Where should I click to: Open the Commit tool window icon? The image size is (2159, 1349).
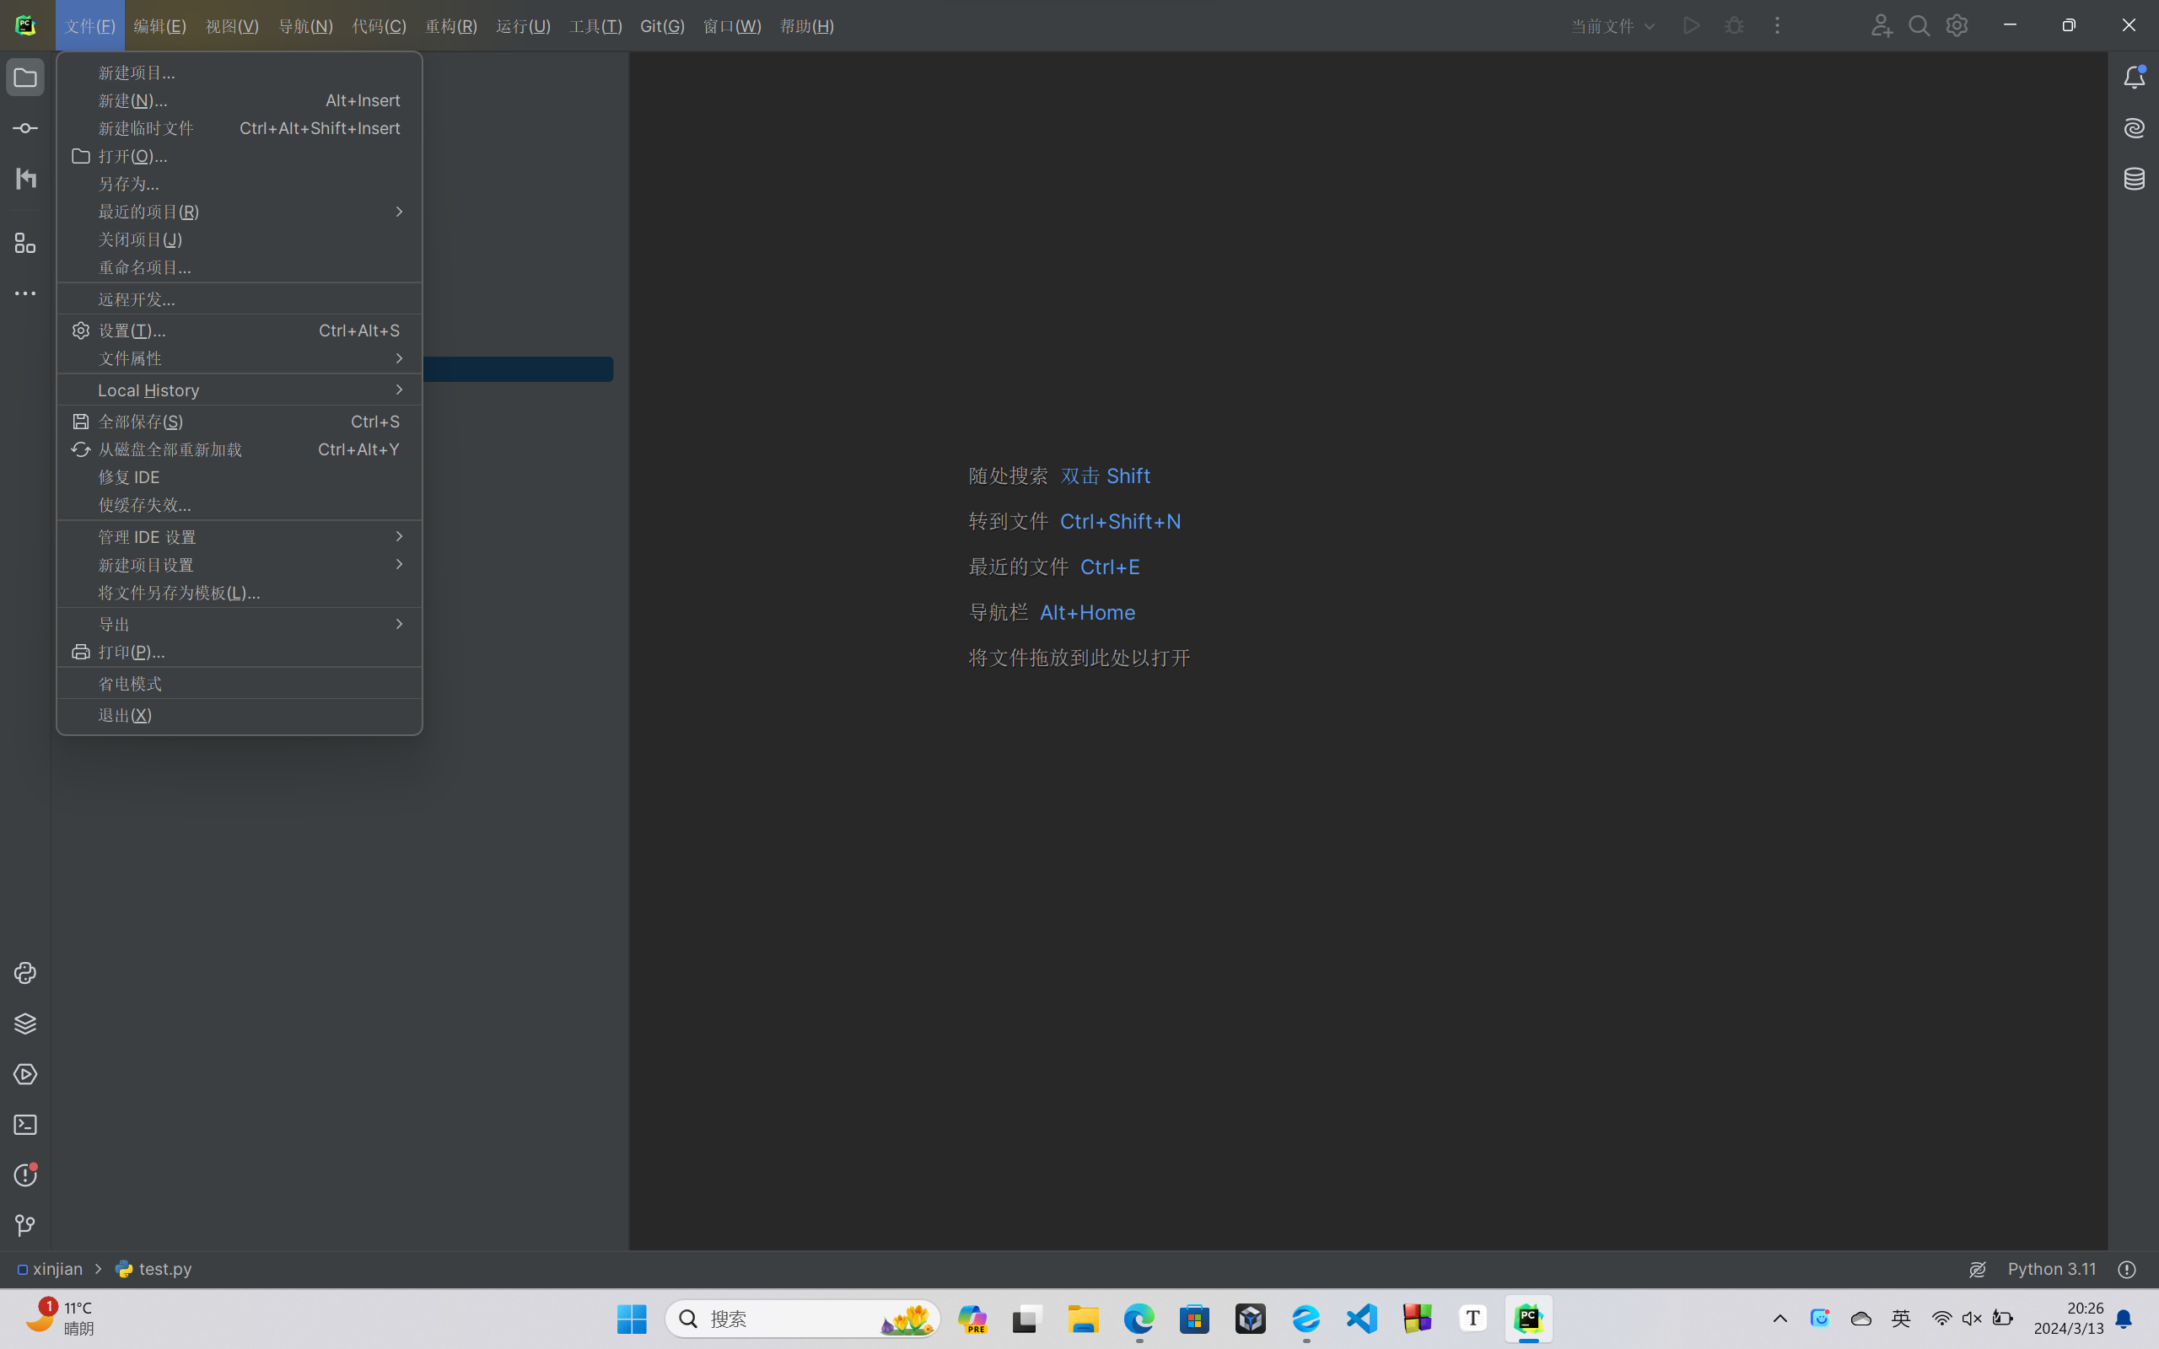(25, 128)
